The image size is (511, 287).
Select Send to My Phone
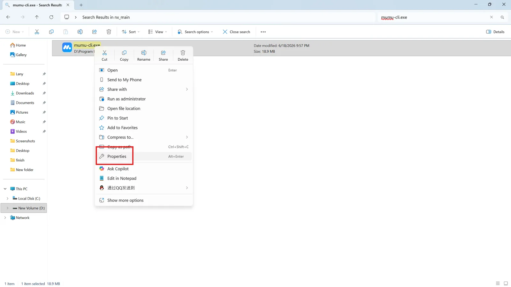(144, 80)
